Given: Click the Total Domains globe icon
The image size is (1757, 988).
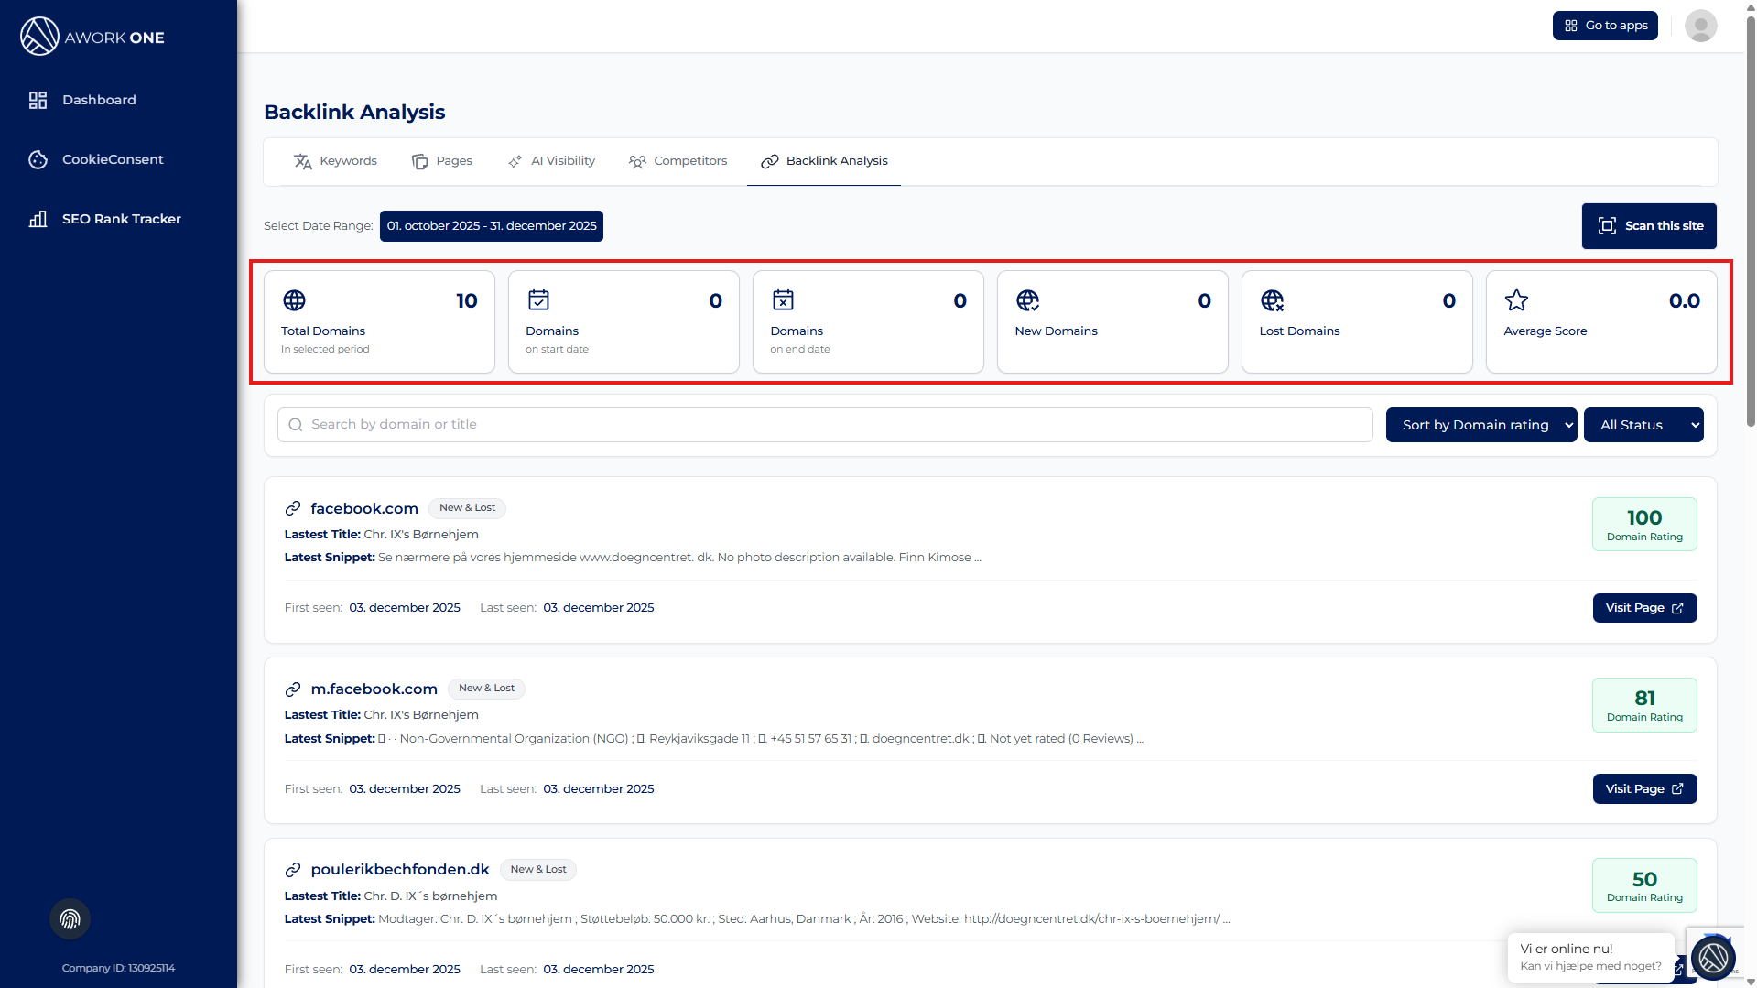Looking at the screenshot, I should tap(294, 300).
